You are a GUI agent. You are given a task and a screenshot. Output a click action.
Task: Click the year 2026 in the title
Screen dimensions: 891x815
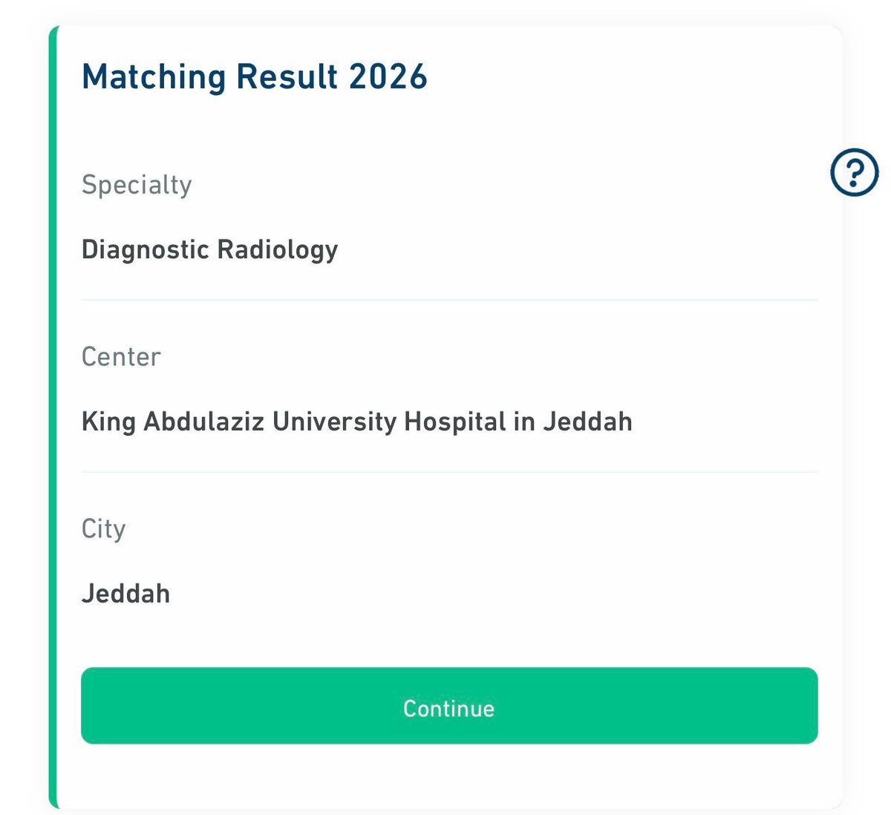(x=388, y=76)
